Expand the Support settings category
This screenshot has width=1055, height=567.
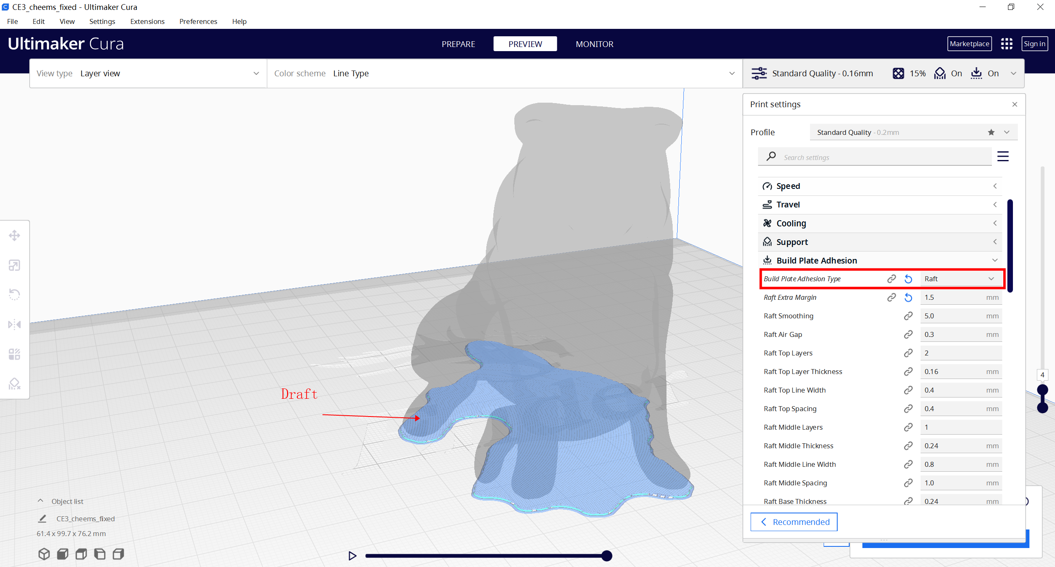point(880,242)
